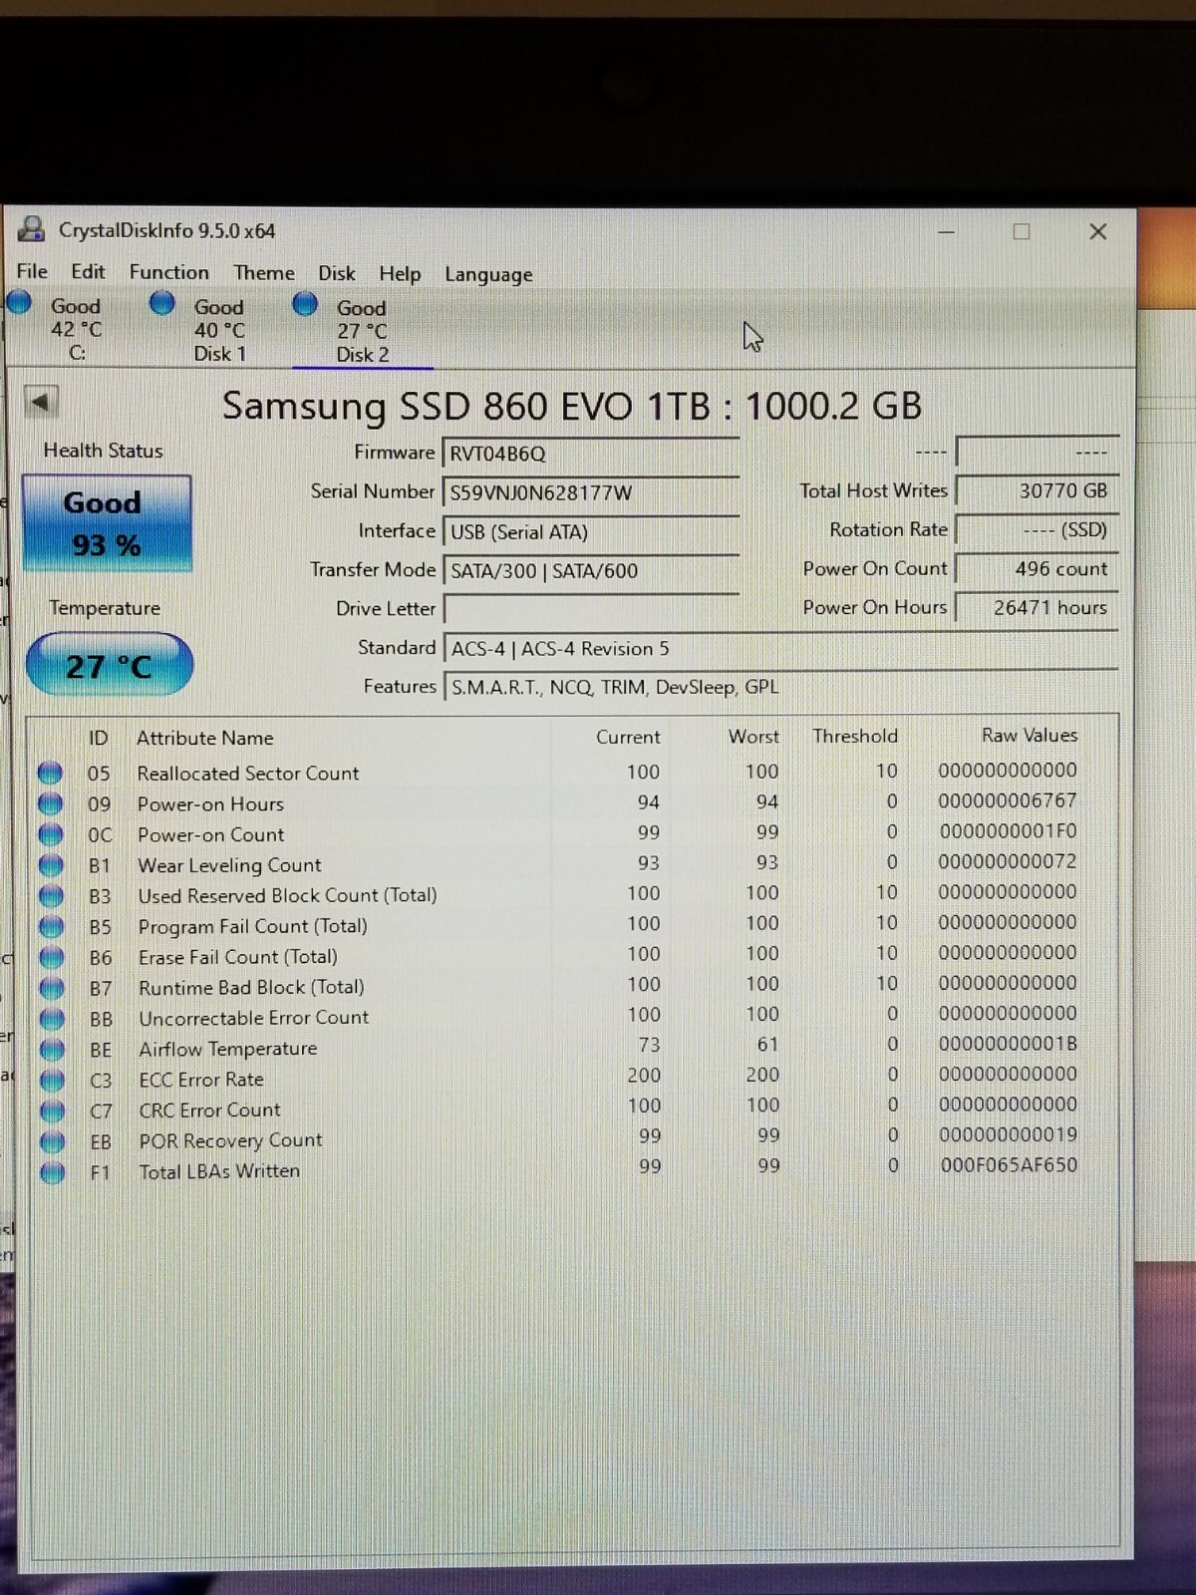Select the Disk 2 tab
Image resolution: width=1196 pixels, height=1595 pixels.
[x=363, y=330]
